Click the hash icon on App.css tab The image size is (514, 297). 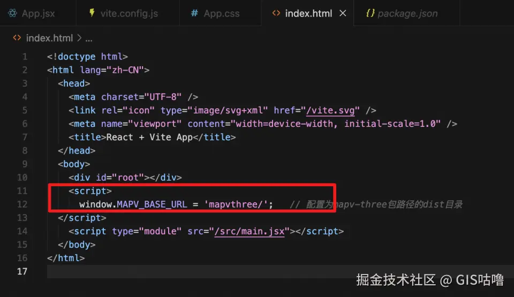pyautogui.click(x=194, y=13)
